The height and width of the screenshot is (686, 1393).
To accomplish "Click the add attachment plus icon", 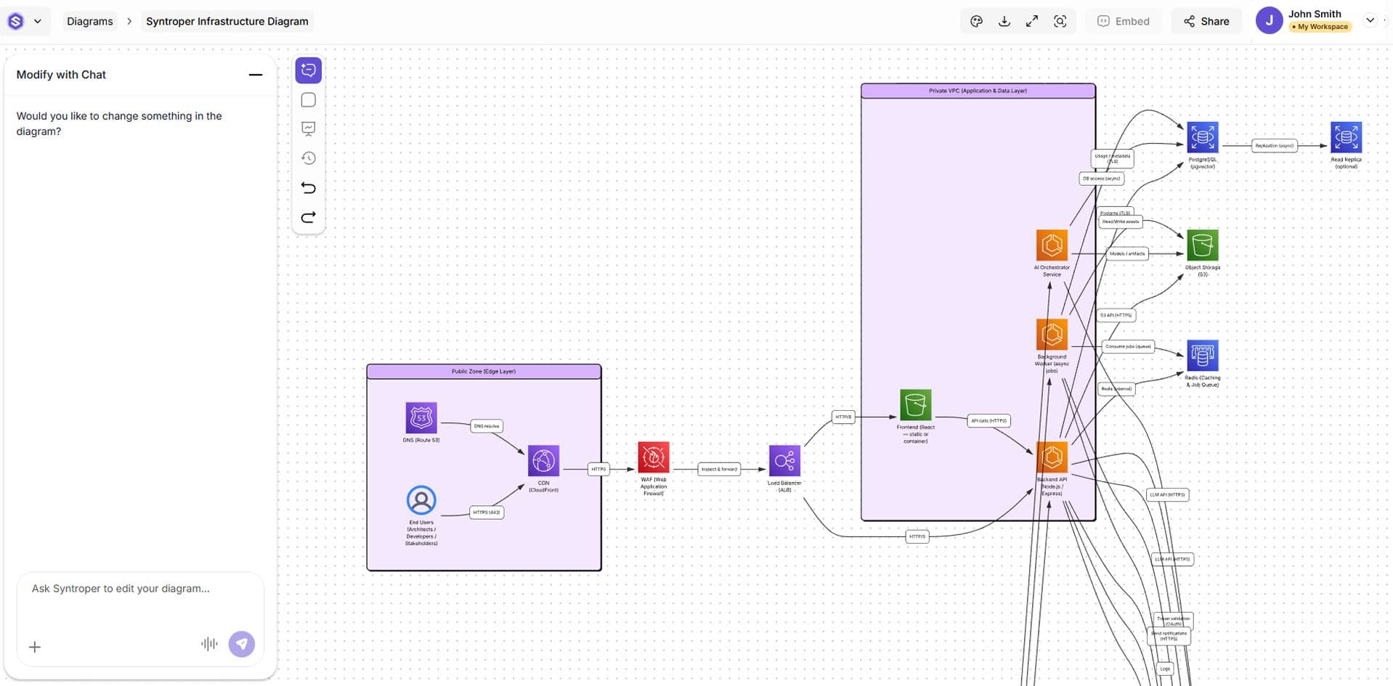I will click(35, 647).
